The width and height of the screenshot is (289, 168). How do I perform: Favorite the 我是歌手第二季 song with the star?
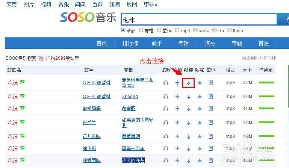click(200, 83)
